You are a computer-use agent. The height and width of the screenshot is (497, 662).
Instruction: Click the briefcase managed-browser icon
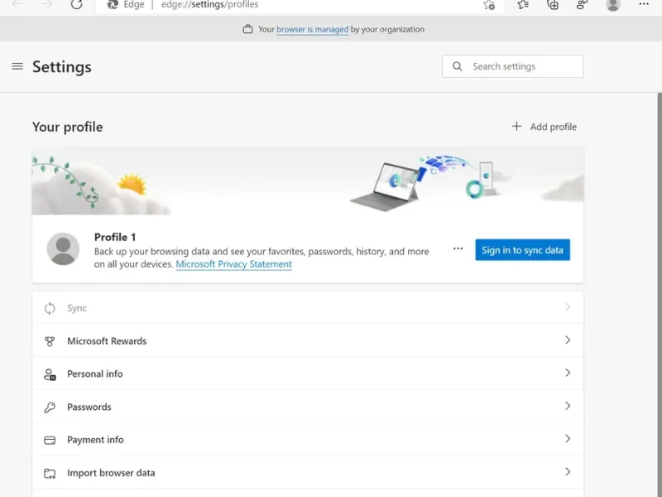[247, 29]
